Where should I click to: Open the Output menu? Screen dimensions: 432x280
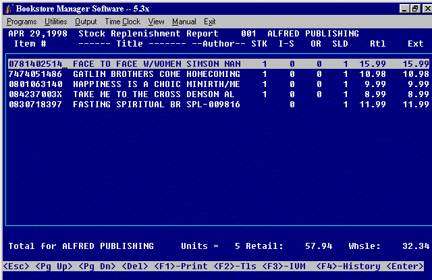86,22
